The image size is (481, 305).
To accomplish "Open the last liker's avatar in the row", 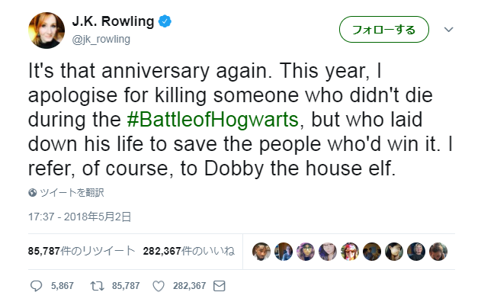I will tap(438, 252).
